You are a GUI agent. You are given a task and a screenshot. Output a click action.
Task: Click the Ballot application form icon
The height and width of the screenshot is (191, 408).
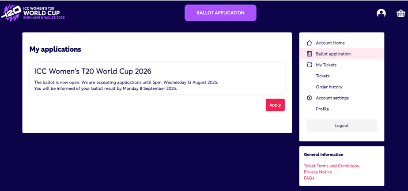(x=309, y=54)
